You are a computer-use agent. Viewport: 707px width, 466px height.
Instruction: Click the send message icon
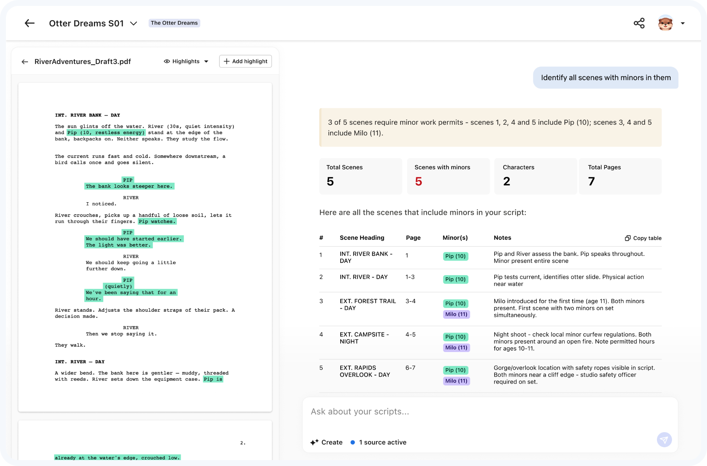point(664,440)
